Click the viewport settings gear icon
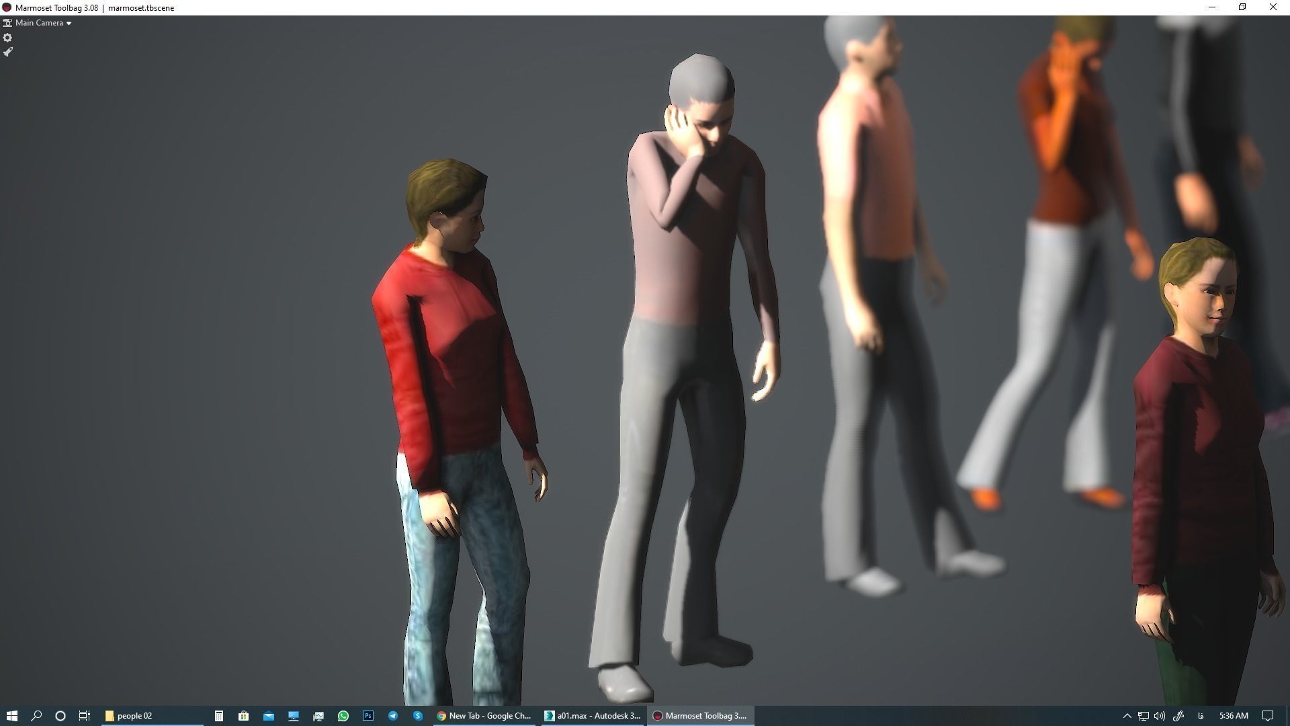The width and height of the screenshot is (1290, 726). tap(7, 38)
